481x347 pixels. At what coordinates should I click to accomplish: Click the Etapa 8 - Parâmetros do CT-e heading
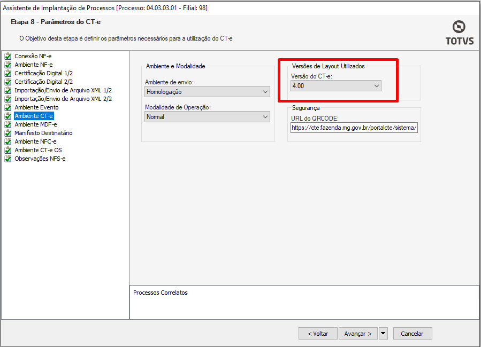[56, 22]
